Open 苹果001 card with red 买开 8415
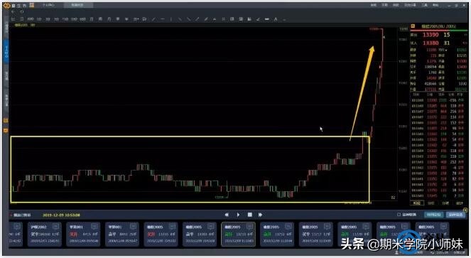471x258 pixels. tap(84, 235)
